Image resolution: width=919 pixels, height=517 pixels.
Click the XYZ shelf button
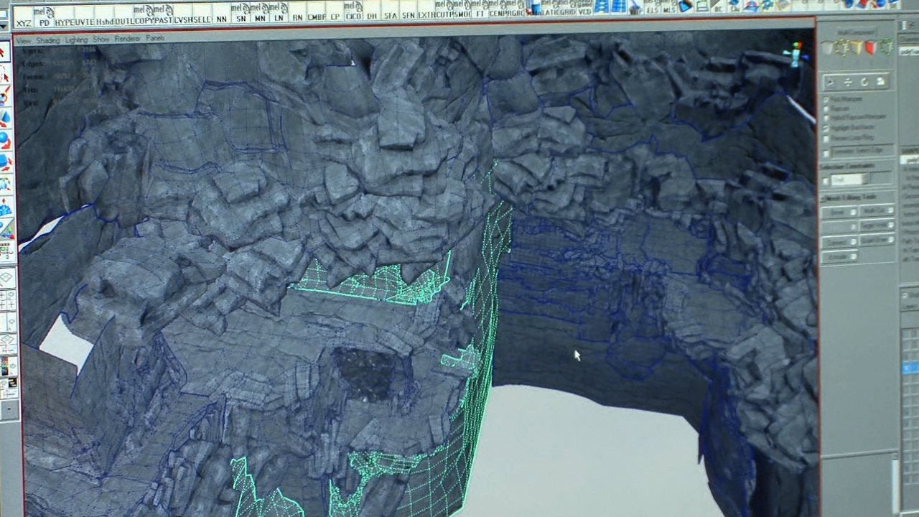(x=24, y=22)
